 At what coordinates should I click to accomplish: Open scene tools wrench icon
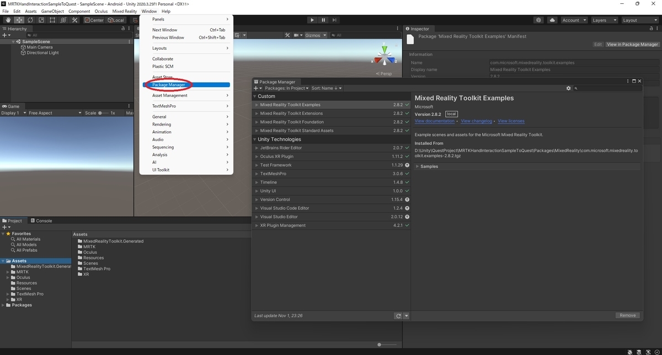287,35
